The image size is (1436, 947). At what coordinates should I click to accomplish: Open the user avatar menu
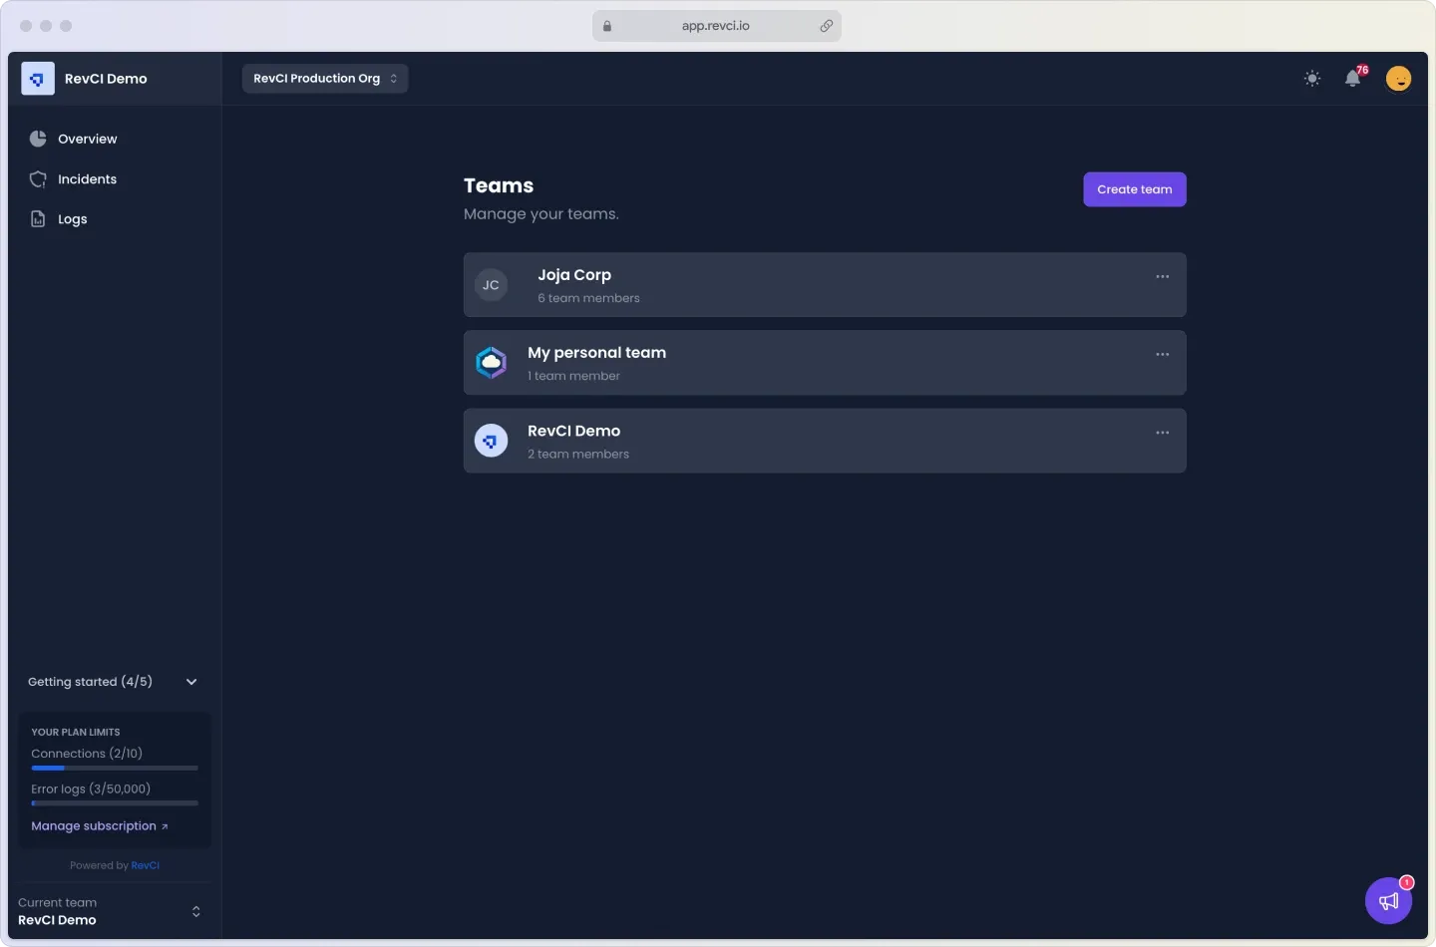[1398, 79]
